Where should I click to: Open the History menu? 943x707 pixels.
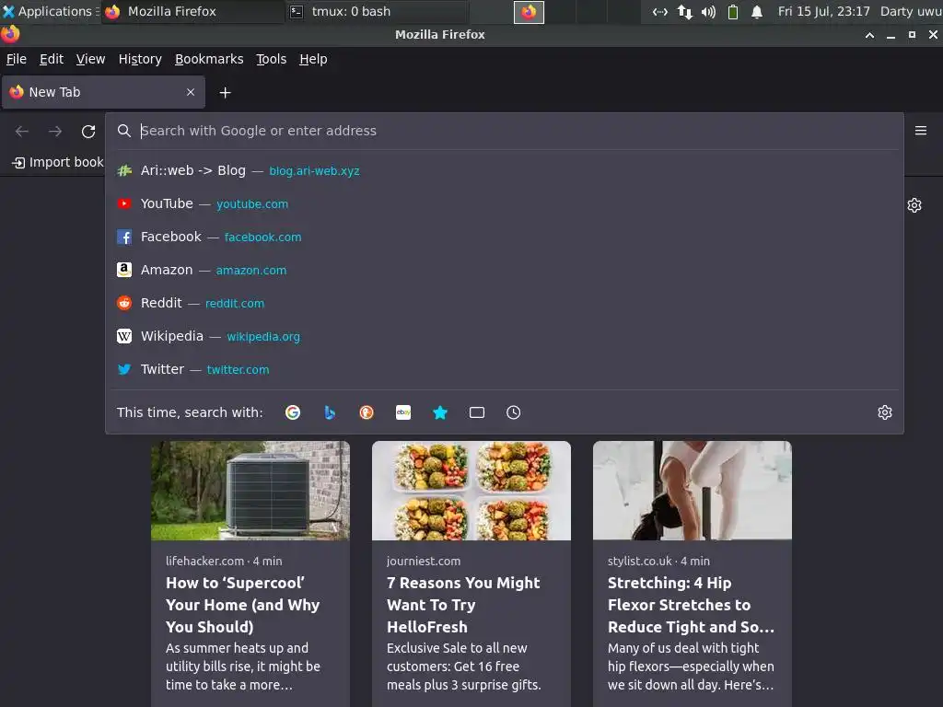click(140, 59)
